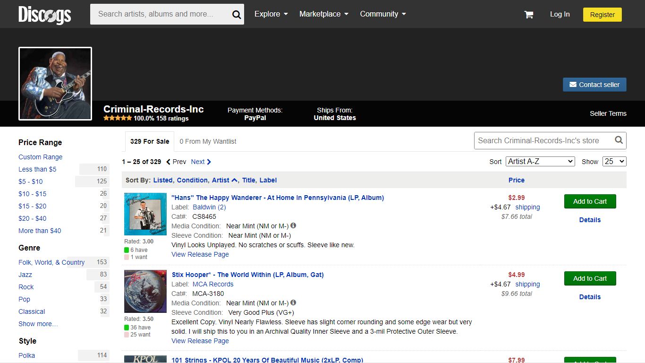Viewport: 645px width, 363px height.
Task: Open Details for Hans Happy Wanderer
Action: coord(590,220)
